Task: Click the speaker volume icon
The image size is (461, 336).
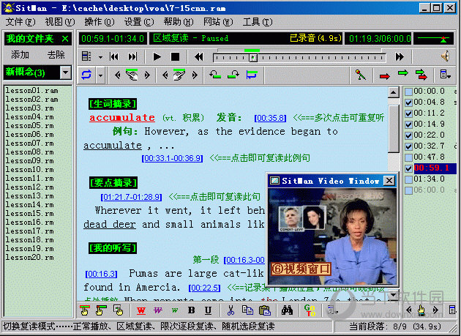Action: click(446, 56)
